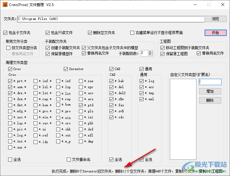Uncheck the Creo group checkbox
This screenshot has height=176, width=230.
tap(10, 69)
